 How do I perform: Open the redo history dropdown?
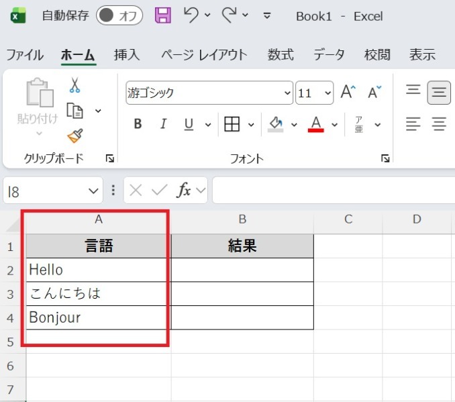[x=245, y=15]
